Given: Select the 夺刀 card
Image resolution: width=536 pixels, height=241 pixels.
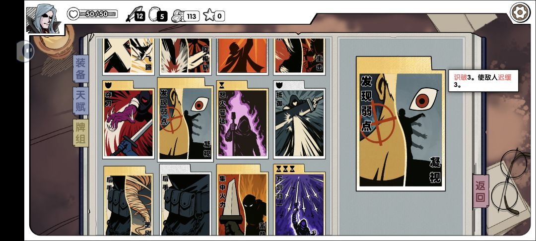Looking at the screenshot, I should click(x=128, y=120).
